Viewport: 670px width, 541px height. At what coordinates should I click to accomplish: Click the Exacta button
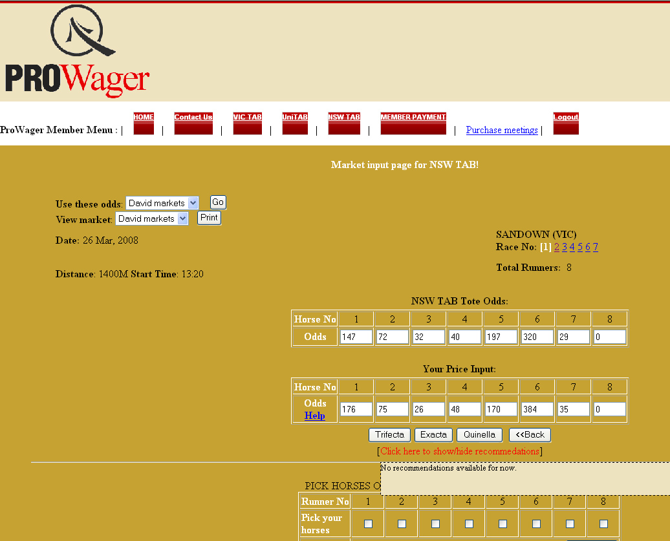tap(434, 435)
